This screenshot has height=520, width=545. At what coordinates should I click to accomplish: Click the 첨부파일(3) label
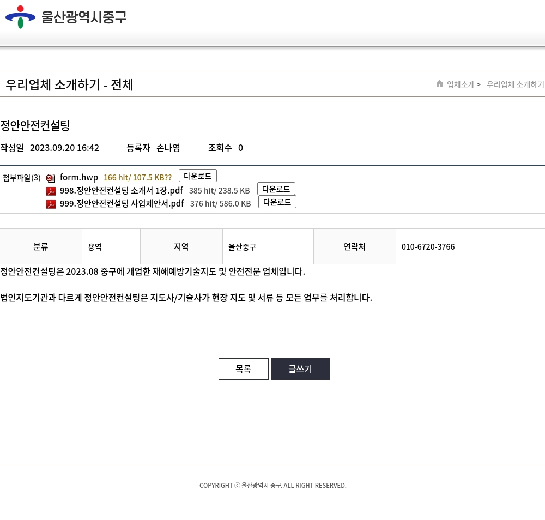pos(22,178)
